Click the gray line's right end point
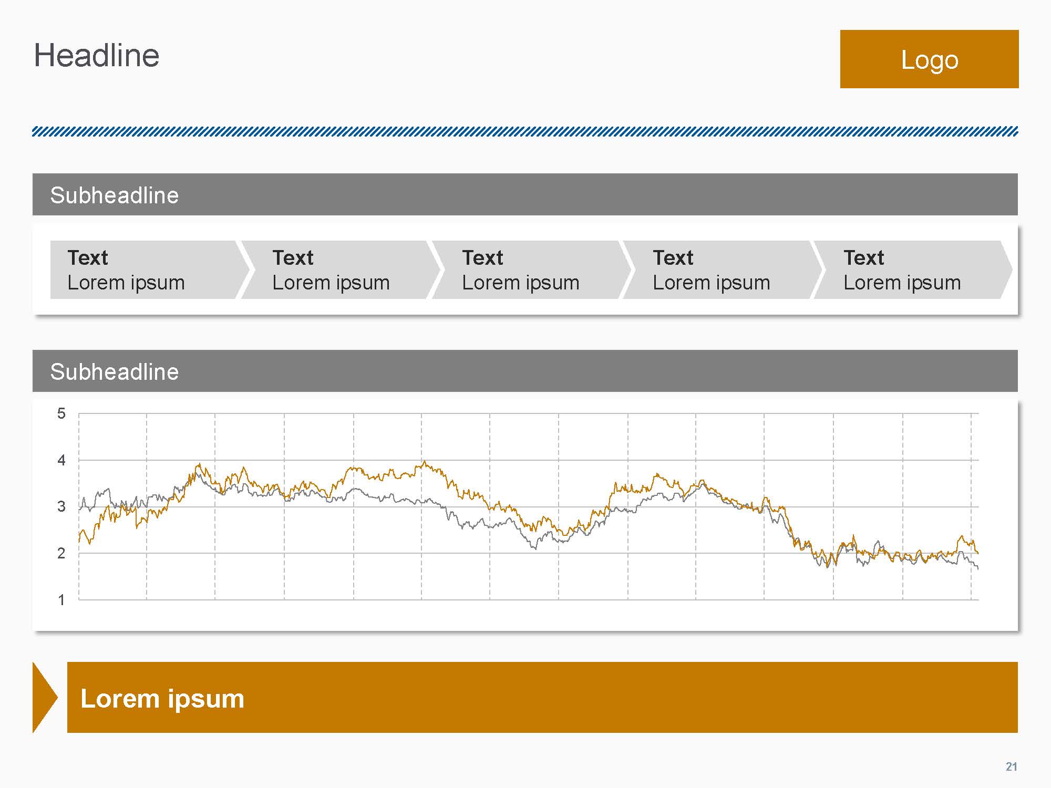 pos(977,568)
